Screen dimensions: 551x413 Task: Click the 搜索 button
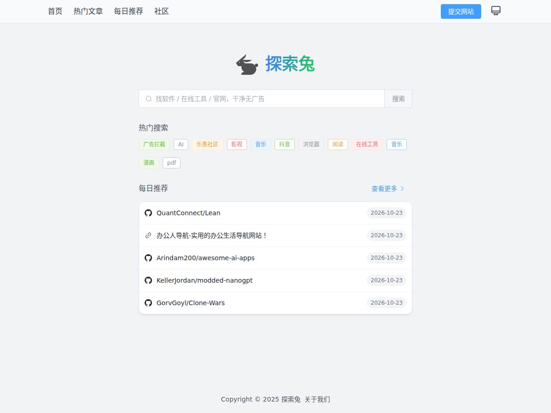pos(399,99)
